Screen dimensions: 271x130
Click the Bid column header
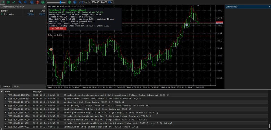(x=31, y=11)
